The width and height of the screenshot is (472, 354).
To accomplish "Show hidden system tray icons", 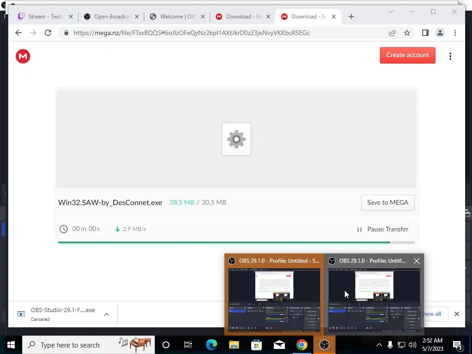I will pyautogui.click(x=379, y=345).
